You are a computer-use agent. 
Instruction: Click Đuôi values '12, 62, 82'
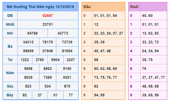[x=150, y=33]
